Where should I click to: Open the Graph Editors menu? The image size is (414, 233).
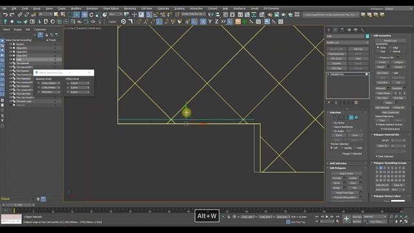coord(111,8)
